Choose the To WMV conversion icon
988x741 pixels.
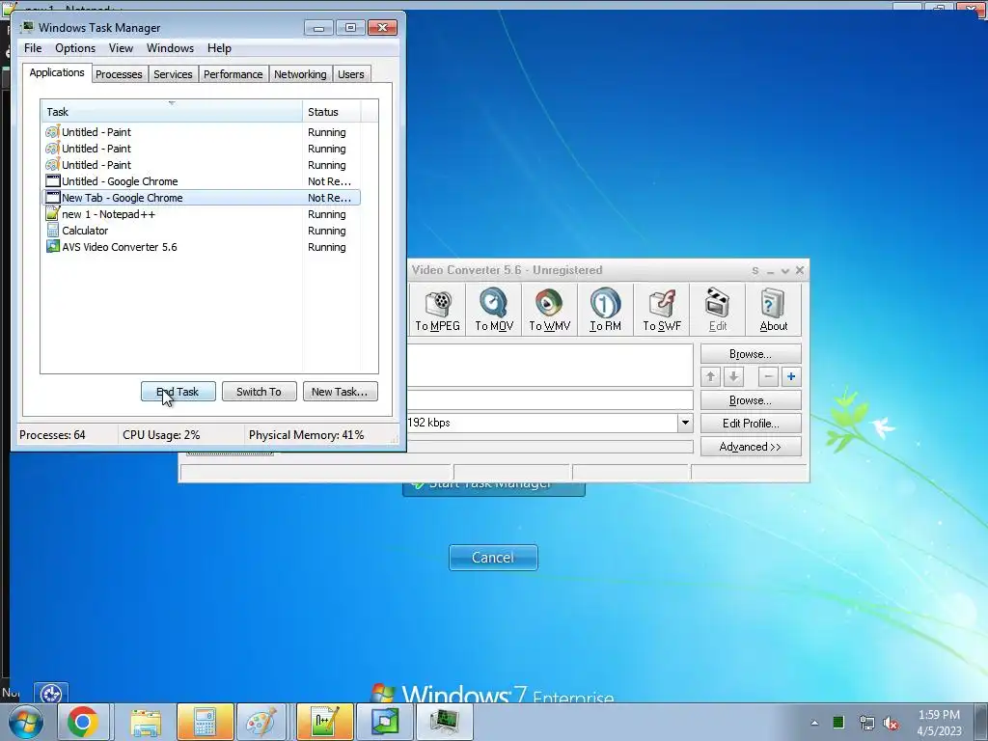549,310
